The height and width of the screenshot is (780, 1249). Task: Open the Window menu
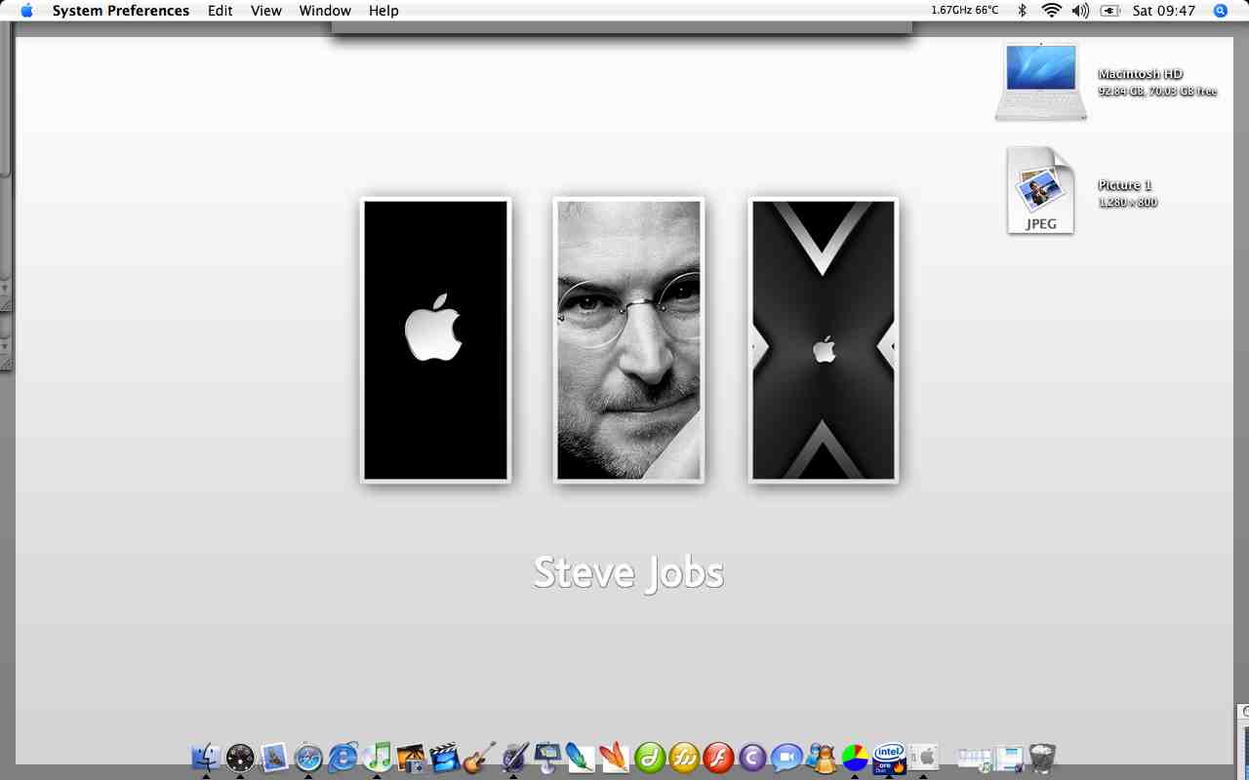tap(325, 11)
